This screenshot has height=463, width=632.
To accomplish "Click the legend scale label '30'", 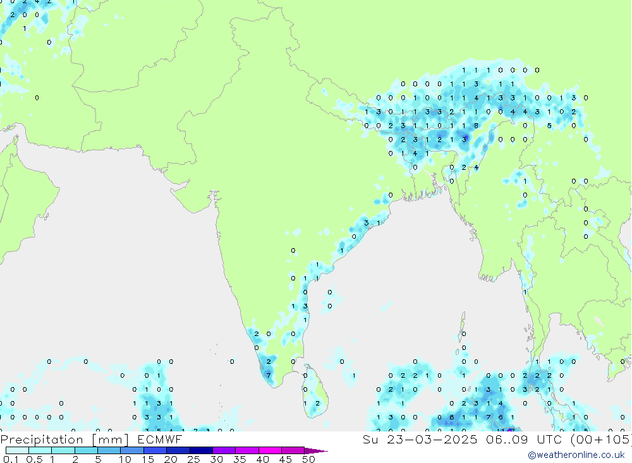I will tap(216, 459).
